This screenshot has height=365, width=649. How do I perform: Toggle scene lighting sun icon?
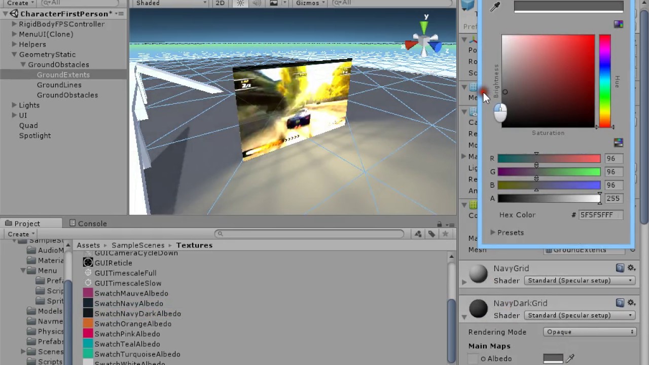tap(240, 3)
